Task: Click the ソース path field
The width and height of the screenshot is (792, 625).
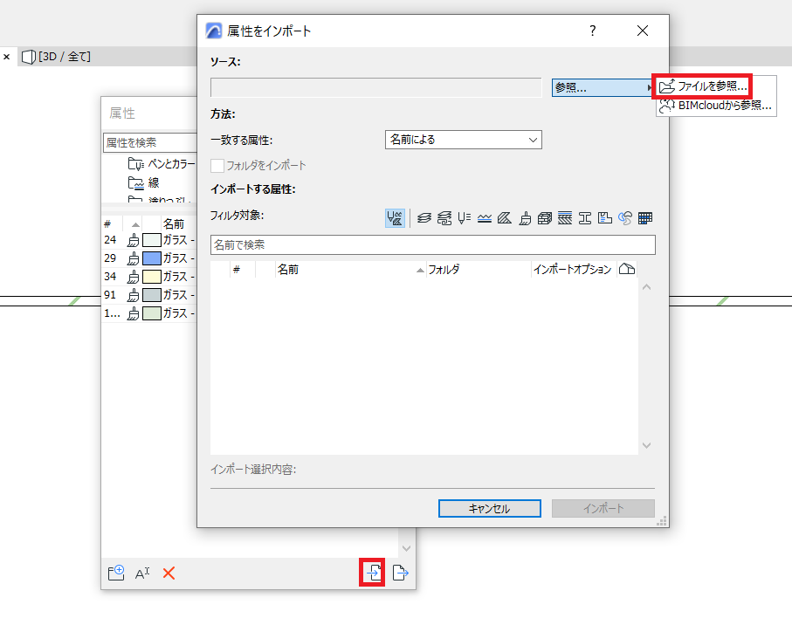Action: point(376,88)
